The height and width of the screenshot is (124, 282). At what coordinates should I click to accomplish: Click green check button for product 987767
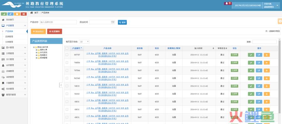[x=251, y=55]
